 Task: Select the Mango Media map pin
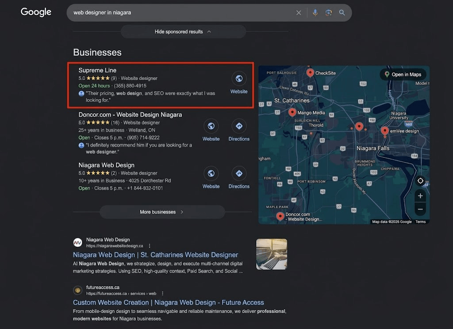point(292,112)
